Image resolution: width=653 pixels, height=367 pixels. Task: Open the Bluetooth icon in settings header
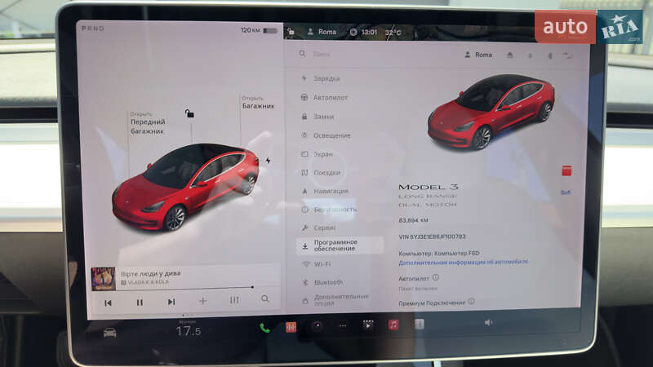tap(549, 55)
